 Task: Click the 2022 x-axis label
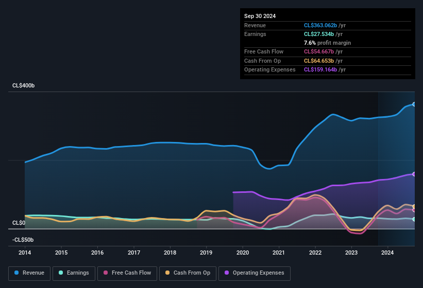click(315, 253)
